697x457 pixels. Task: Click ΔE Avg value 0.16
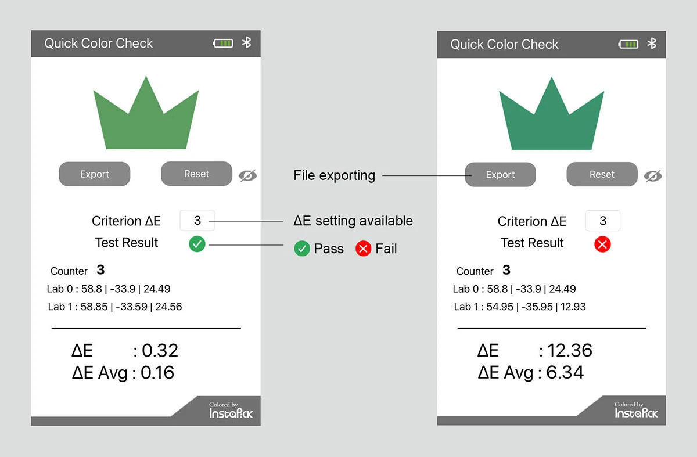(x=157, y=372)
